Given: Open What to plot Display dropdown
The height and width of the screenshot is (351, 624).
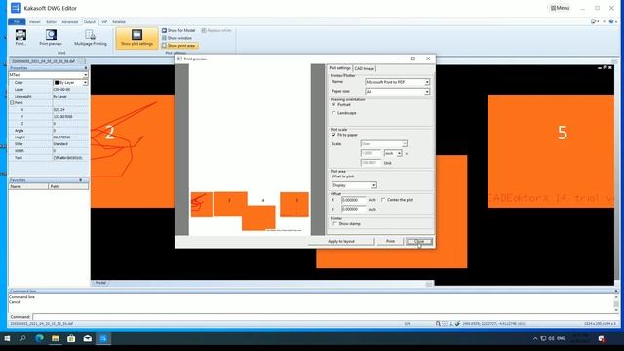Looking at the screenshot, I should pyautogui.click(x=373, y=185).
